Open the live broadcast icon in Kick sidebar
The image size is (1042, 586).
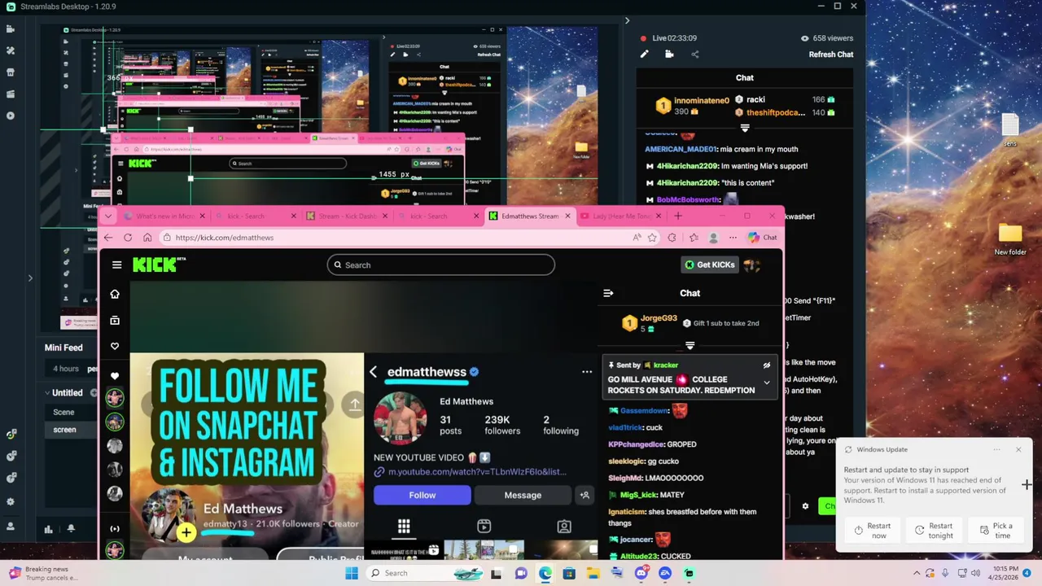pos(115,529)
